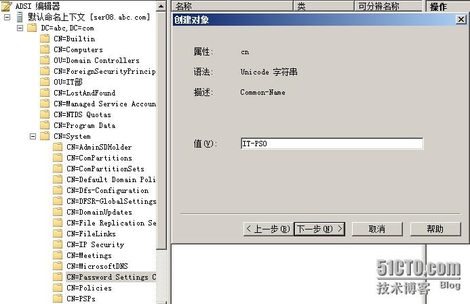Screen dimensions: 470x304
Task: Click the CN=DFSR-GlobalSettings folder icon
Action: click(58, 201)
